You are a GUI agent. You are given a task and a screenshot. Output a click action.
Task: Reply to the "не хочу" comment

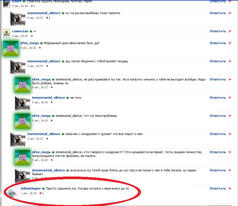[218, 98]
